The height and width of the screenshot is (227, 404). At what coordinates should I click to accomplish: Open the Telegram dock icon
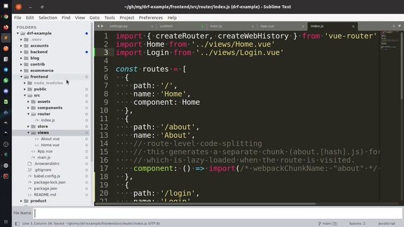pyautogui.click(x=6, y=70)
